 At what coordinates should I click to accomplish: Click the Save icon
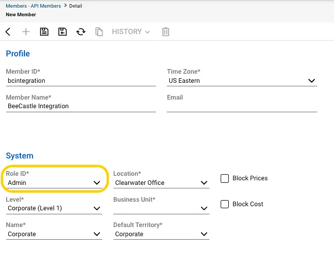coord(44,31)
